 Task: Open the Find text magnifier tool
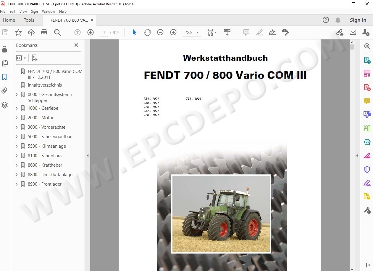coord(57,32)
